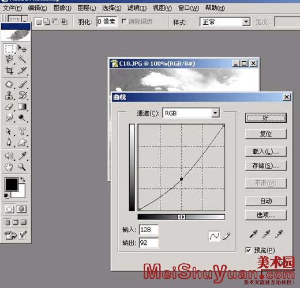Image resolution: width=300 pixels, height=288 pixels.
Task: Choose Full Screen mode
Action: [x=24, y=222]
